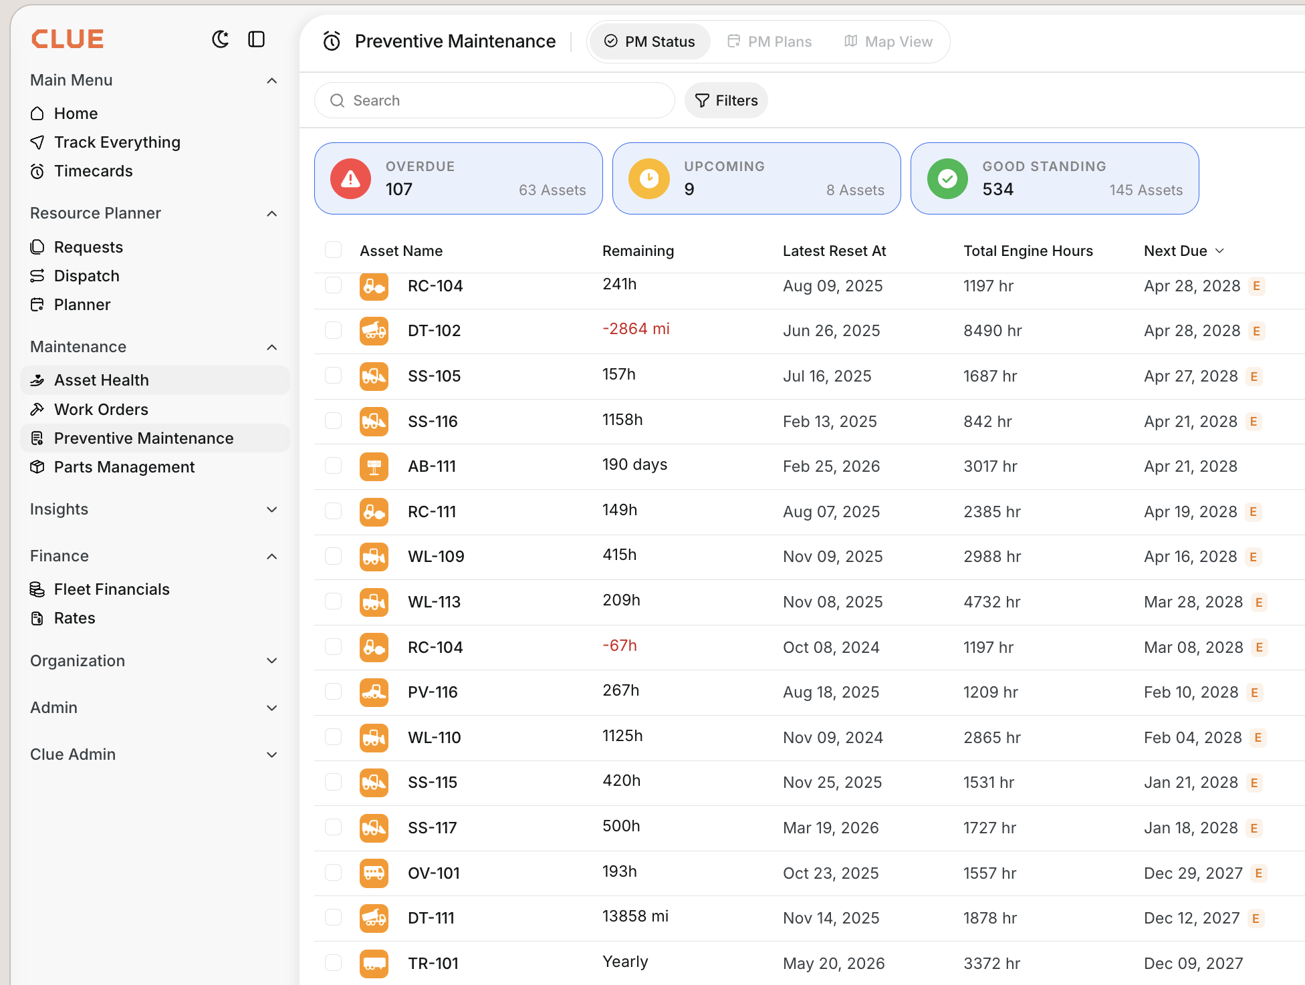The image size is (1305, 985).
Task: Click the Asset Name column header
Action: point(401,251)
